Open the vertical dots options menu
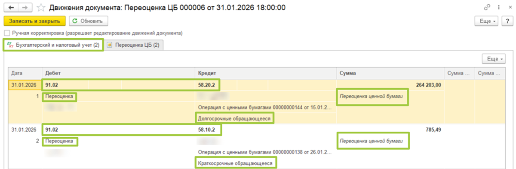 [x=498, y=8]
